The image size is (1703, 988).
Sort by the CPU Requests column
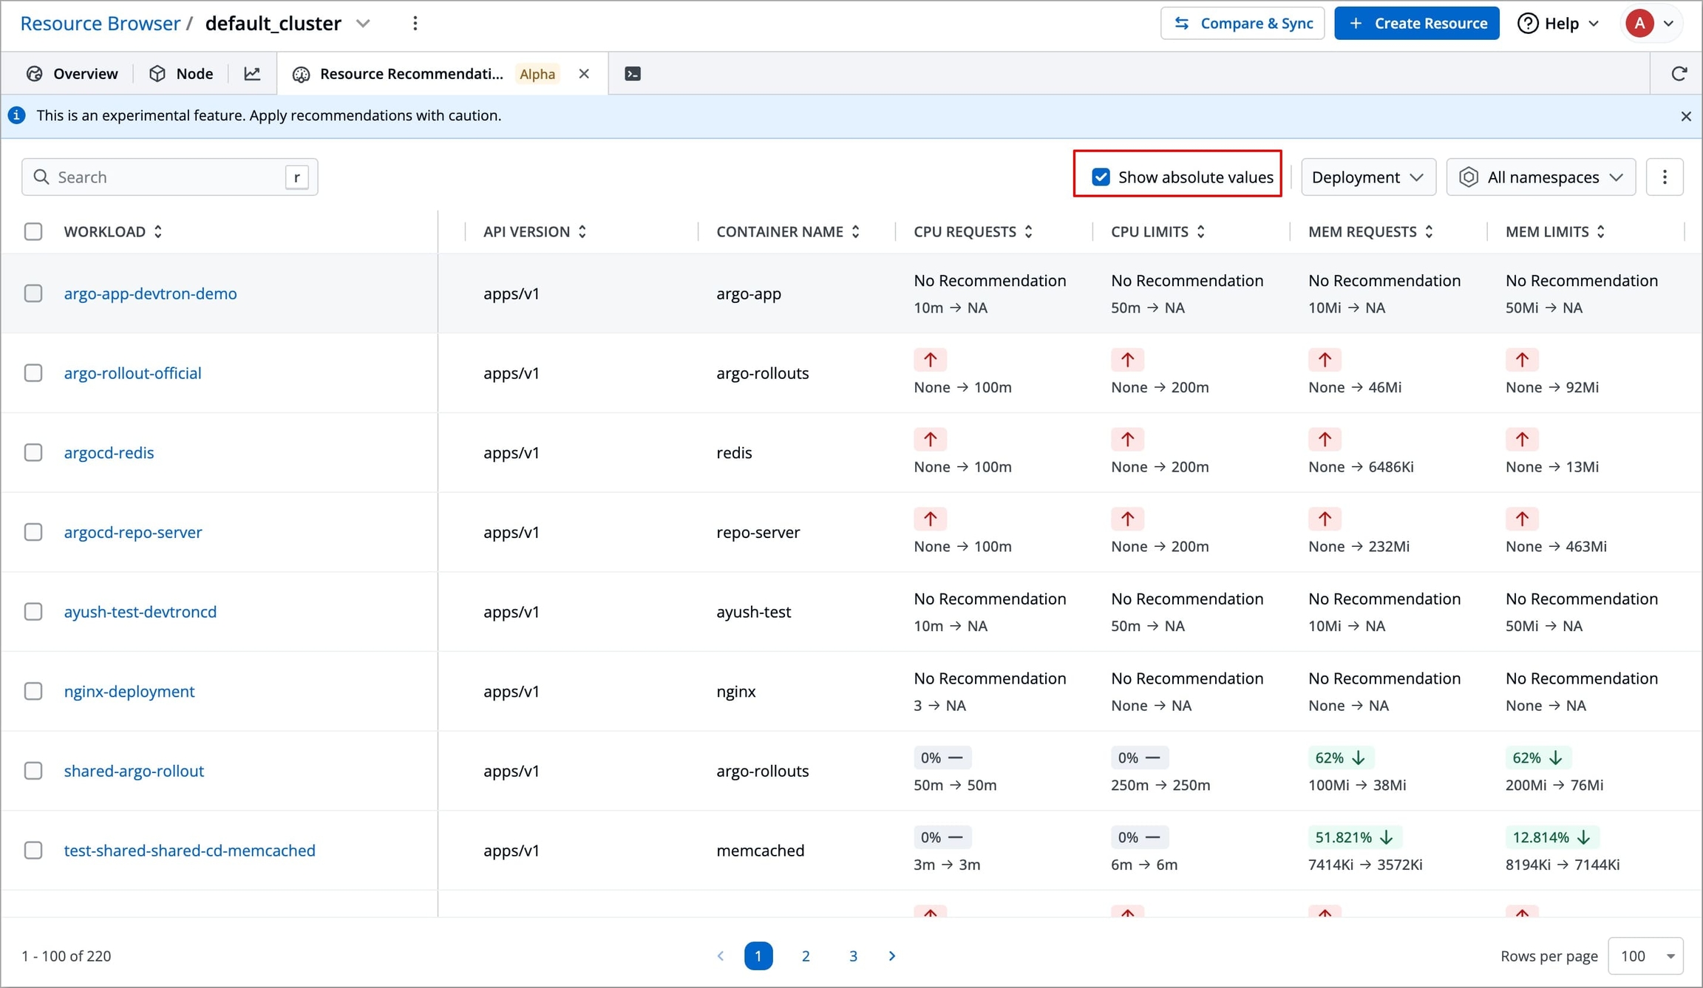[x=1028, y=232]
